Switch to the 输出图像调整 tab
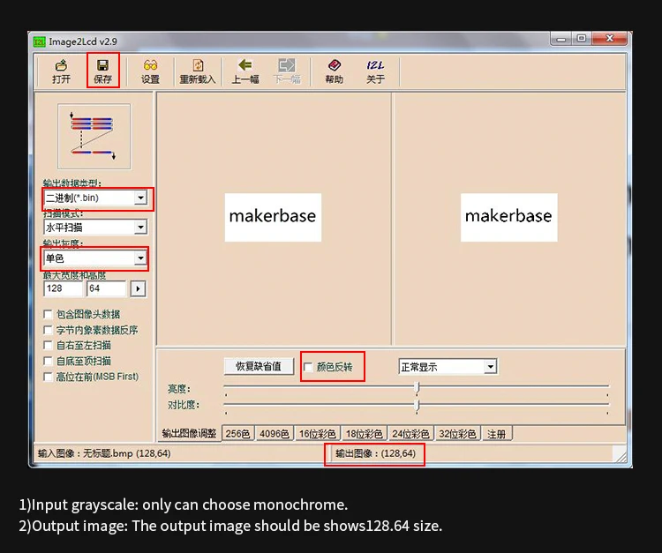This screenshot has height=553, width=662. pos(189,433)
